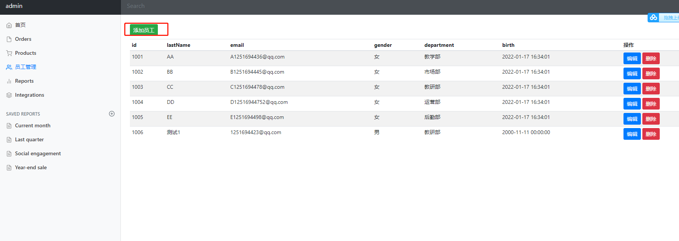Click email B1251694445@qq.com
The width and height of the screenshot is (679, 241).
coord(257,72)
